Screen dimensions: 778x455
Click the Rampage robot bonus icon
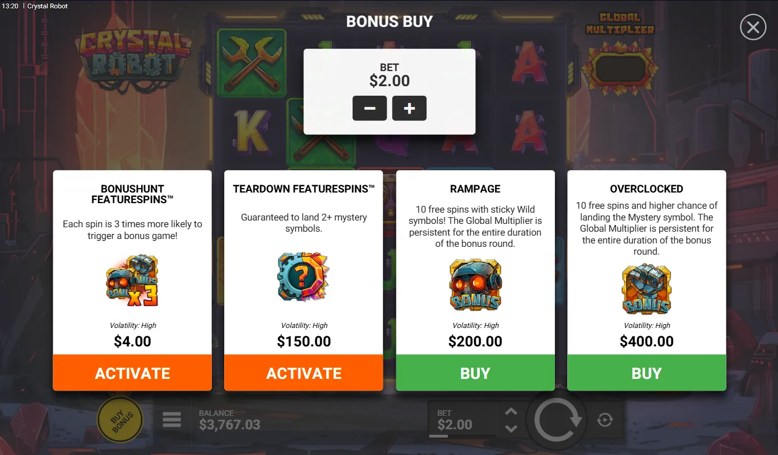point(475,285)
